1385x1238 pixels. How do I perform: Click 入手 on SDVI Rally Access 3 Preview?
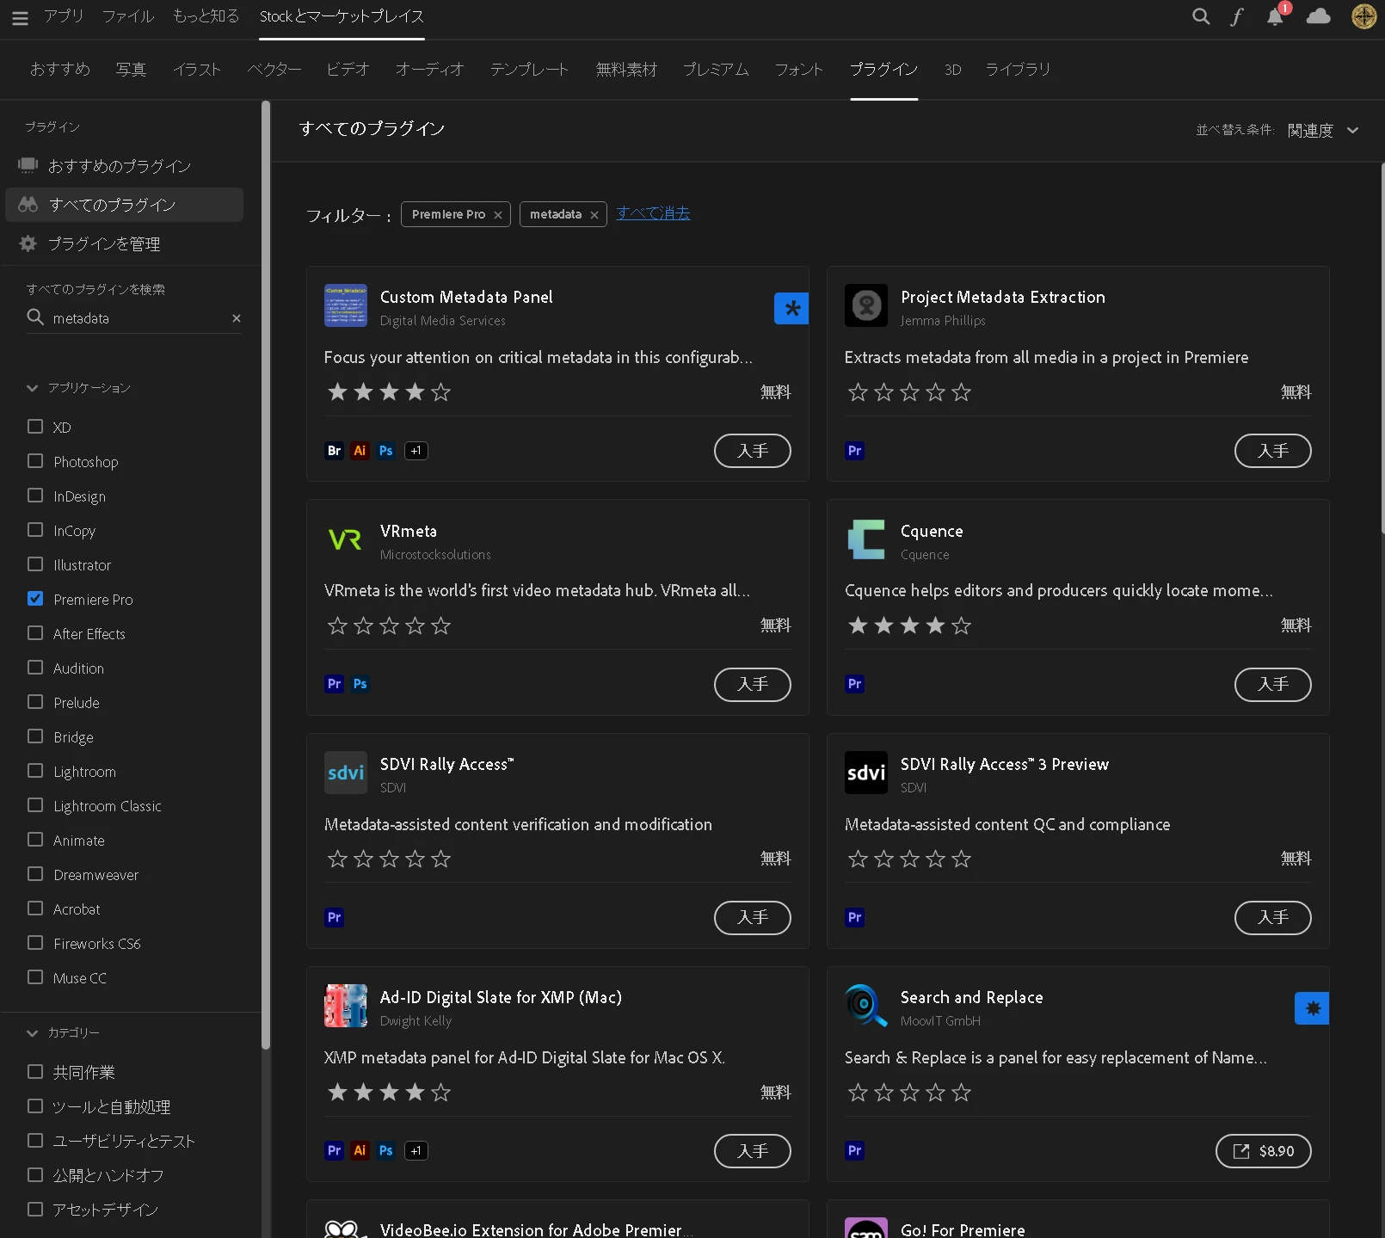click(x=1273, y=917)
